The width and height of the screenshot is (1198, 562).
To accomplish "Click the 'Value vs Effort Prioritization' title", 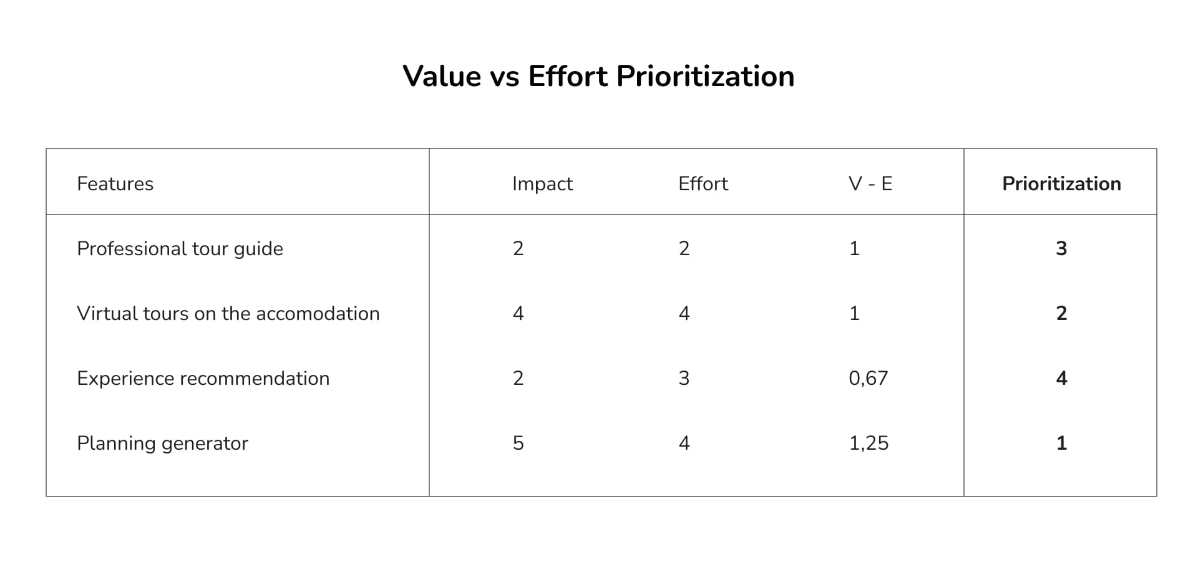I will pyautogui.click(x=598, y=77).
